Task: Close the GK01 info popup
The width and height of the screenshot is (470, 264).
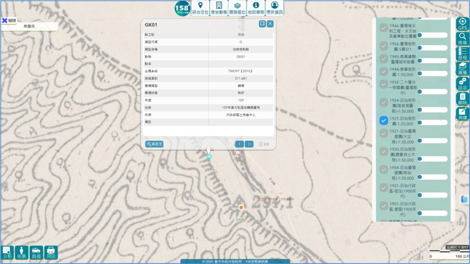Action: coord(270,24)
